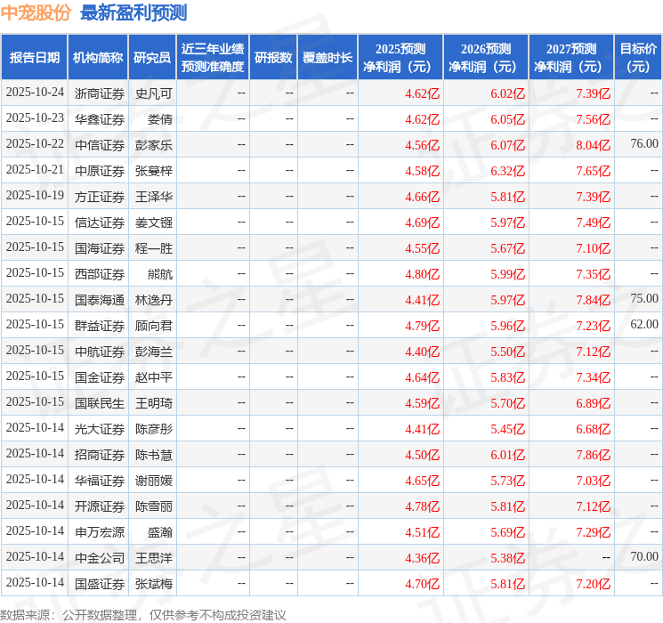
Task: Click analyst name 赵中平
Action: coord(154,377)
